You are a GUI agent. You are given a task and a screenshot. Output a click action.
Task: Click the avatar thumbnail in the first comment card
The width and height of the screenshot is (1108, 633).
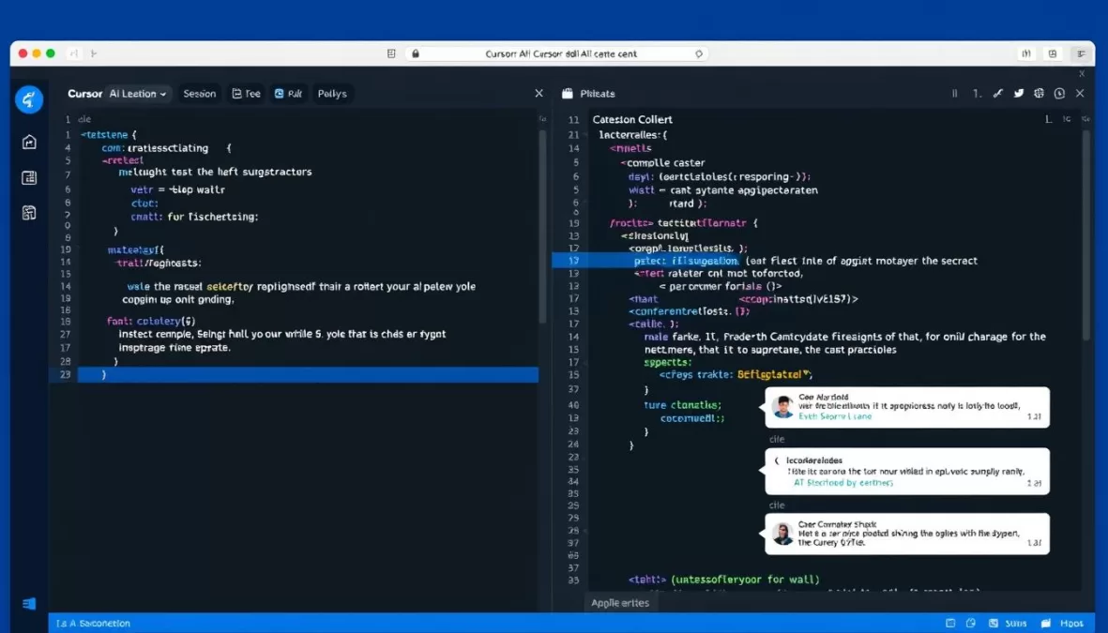point(783,405)
